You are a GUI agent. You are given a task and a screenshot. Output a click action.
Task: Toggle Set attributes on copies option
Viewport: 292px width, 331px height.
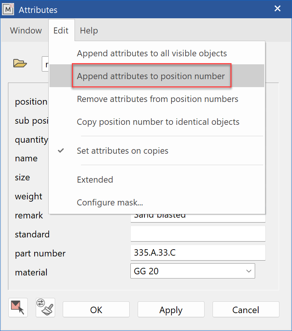point(157,151)
